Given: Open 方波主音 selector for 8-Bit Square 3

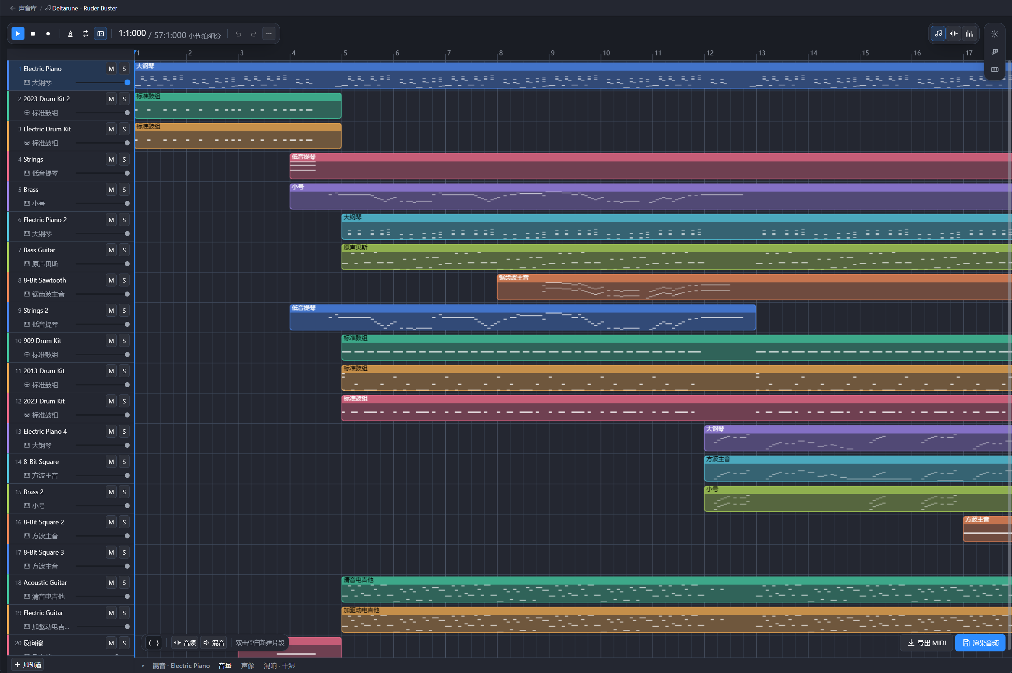Looking at the screenshot, I should click(41, 566).
